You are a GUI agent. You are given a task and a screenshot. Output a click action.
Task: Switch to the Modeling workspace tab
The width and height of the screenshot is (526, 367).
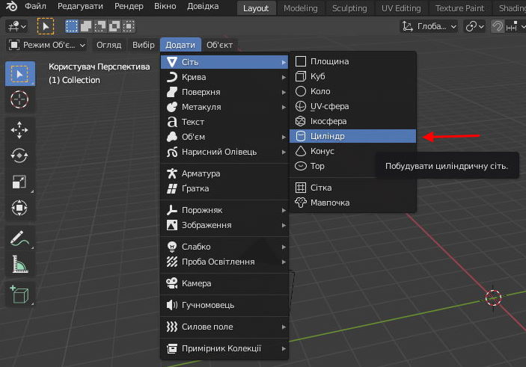click(300, 8)
